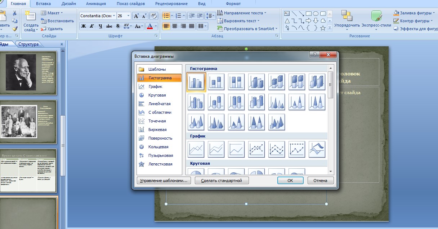Click the dialog help question mark icon
This screenshot has height=229, width=438.
(314, 55)
